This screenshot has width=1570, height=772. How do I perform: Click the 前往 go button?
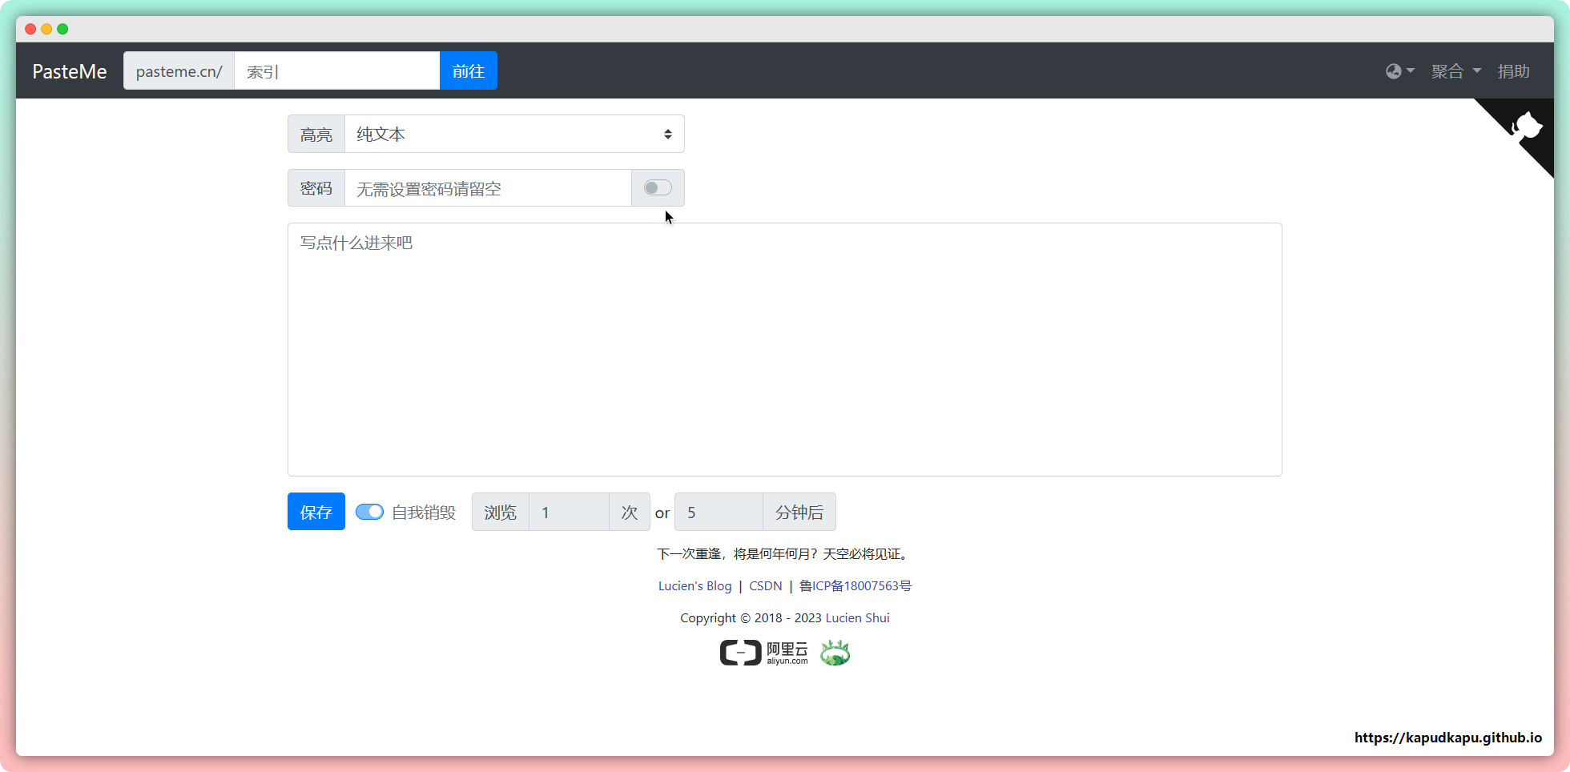pos(468,71)
